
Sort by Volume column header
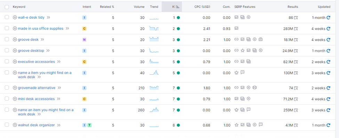click(x=139, y=7)
